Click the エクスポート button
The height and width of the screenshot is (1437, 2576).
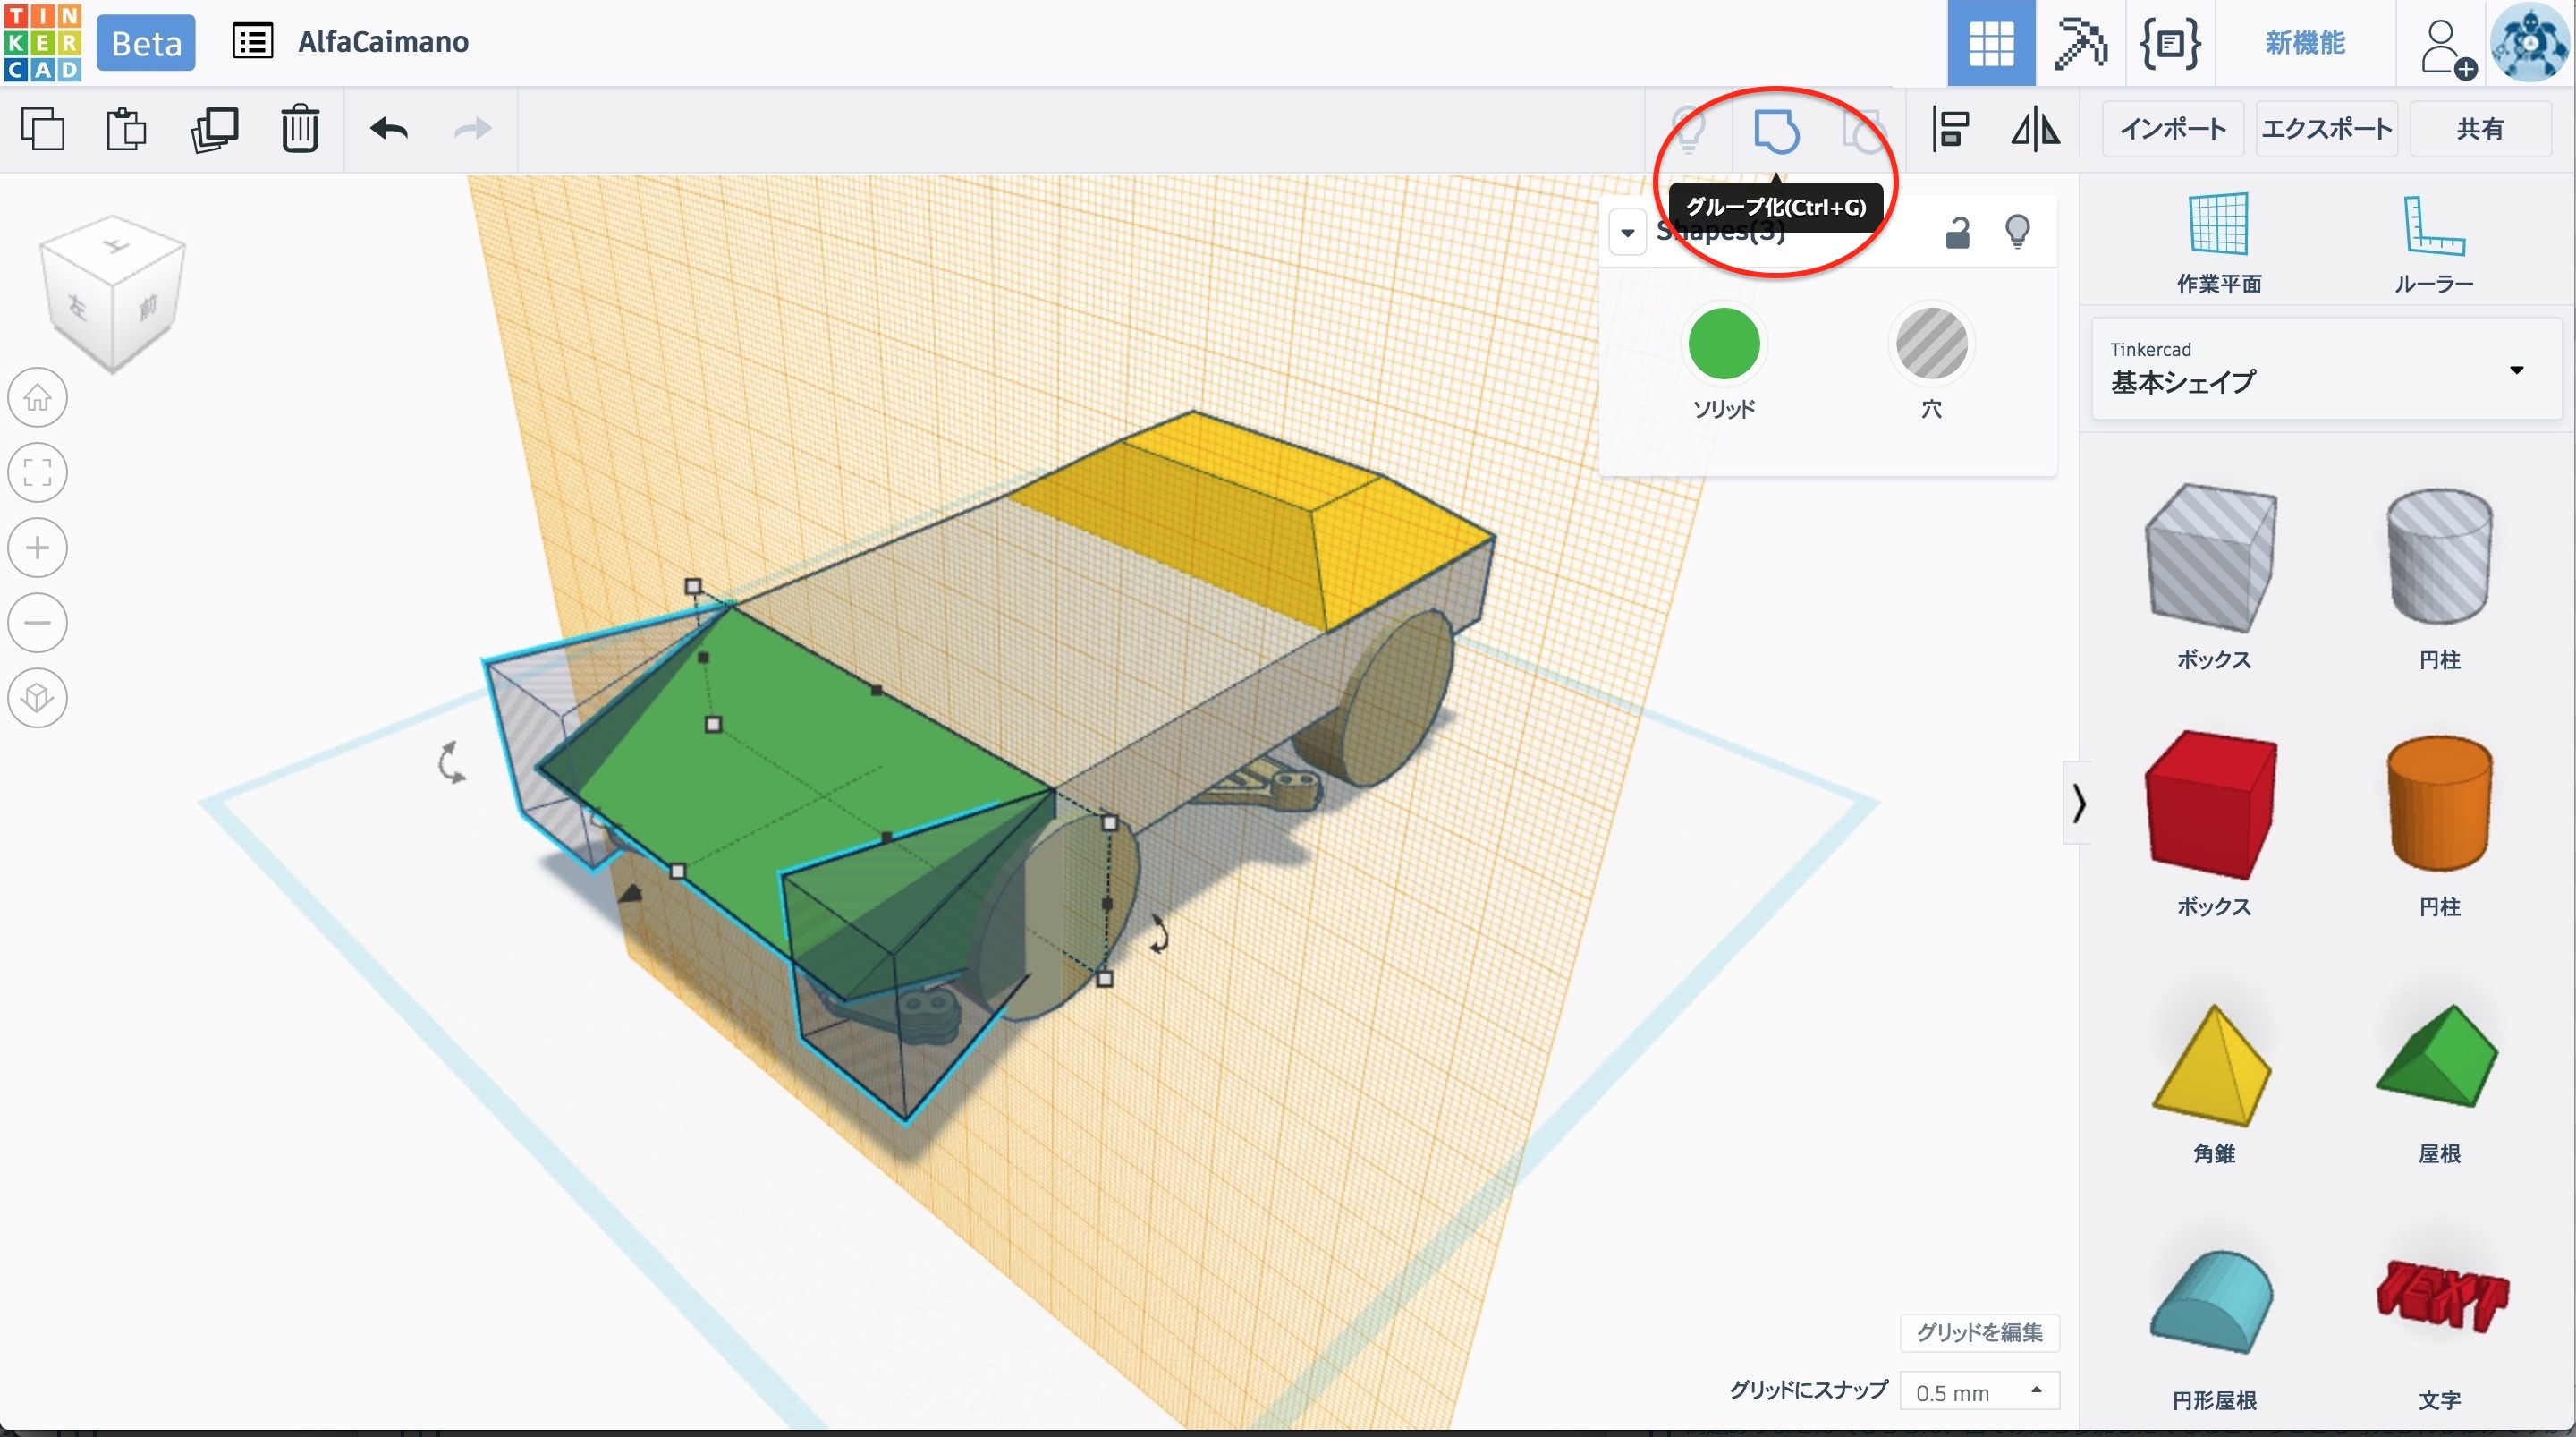[2326, 129]
